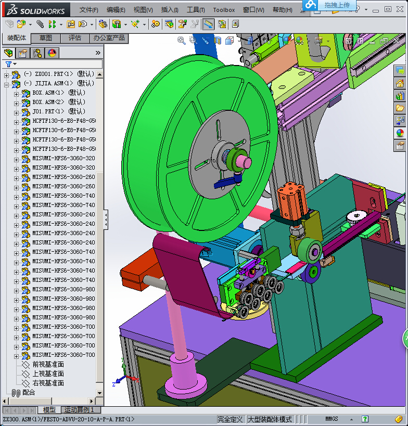Expand J01.PRT<1> tree node
This screenshot has width=408, height=426.
[x=16, y=113]
